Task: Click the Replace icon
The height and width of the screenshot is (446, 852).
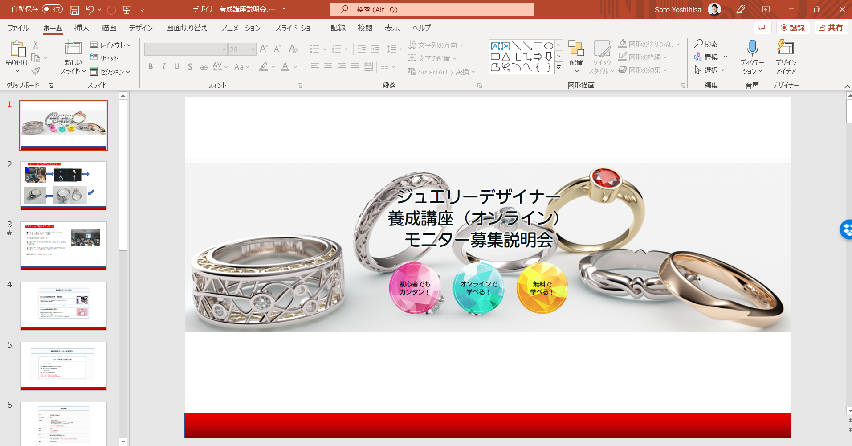Action: coord(698,57)
